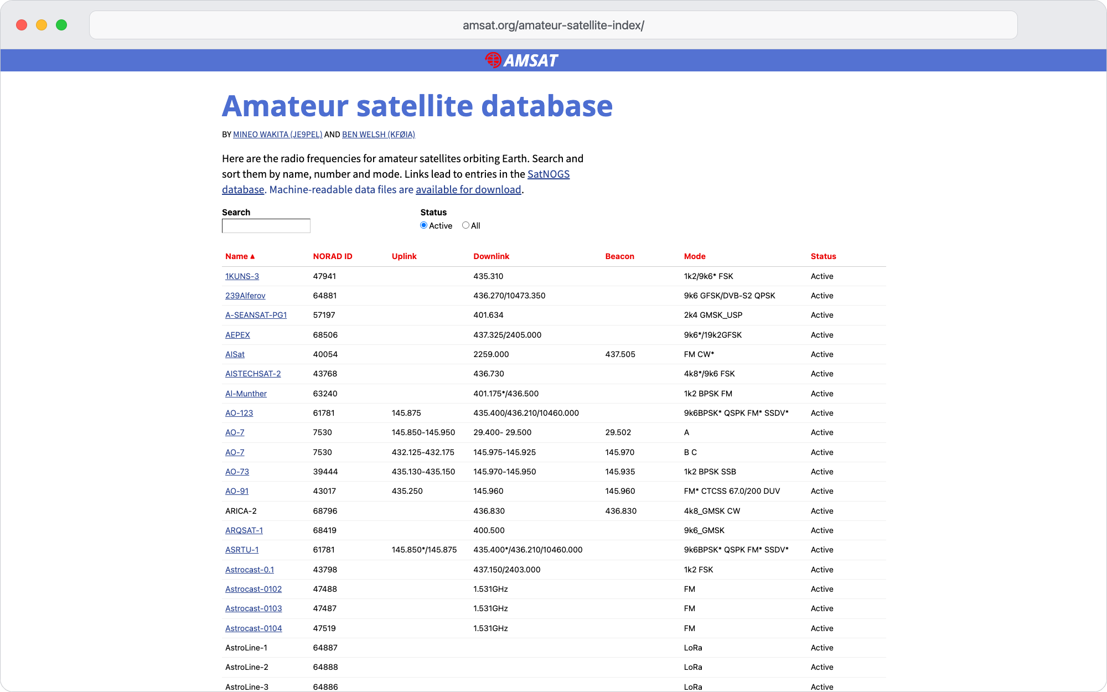Open the ARQSAT-1 satellite link

tap(244, 530)
